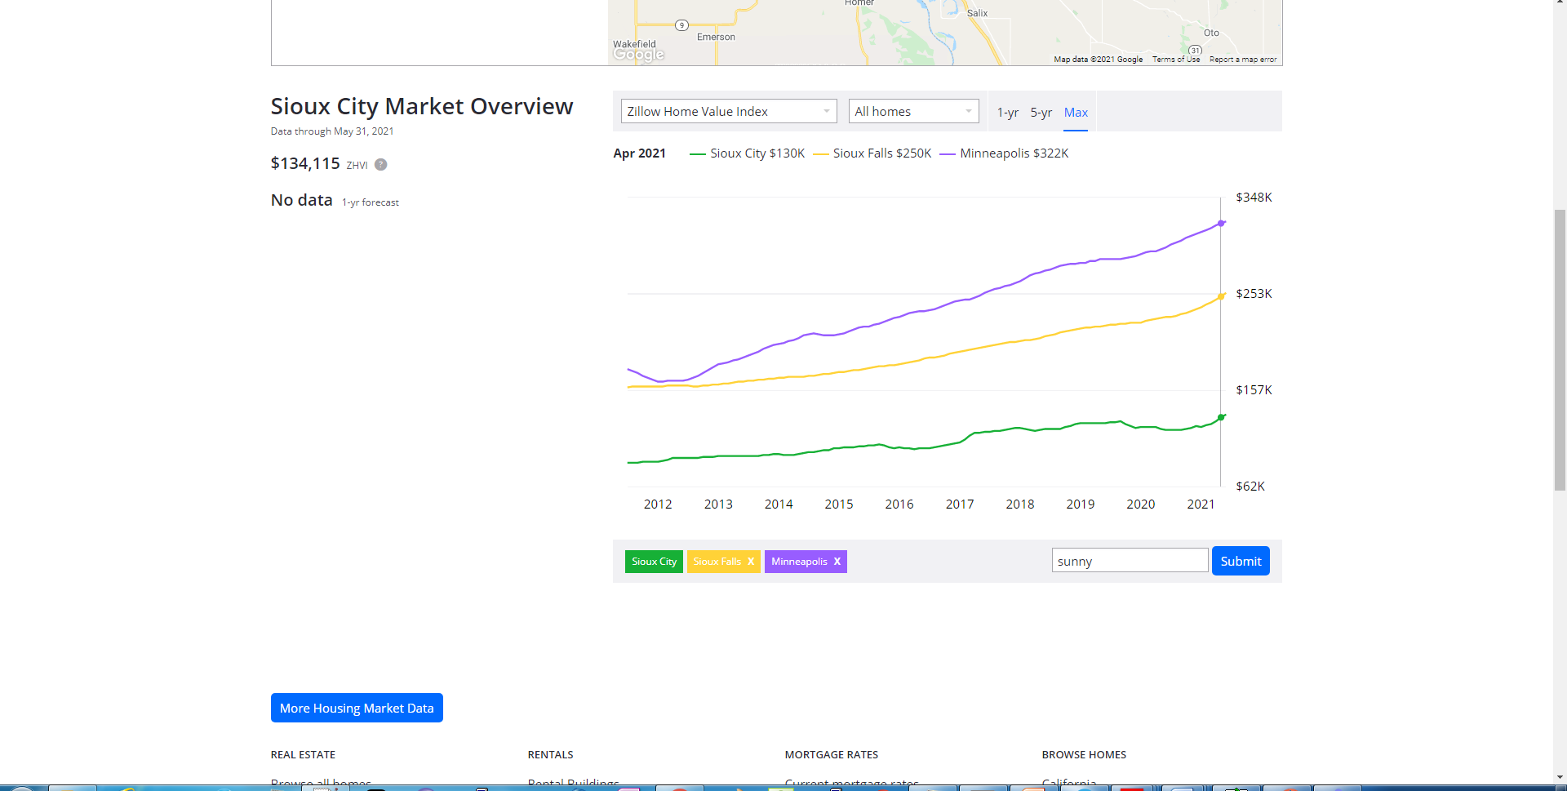Screen dimensions: 1567x791
Task: Click the Sioux City Market Overview heading
Action: 422,106
